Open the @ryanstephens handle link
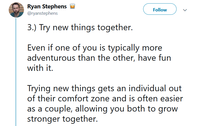This screenshot has height=126, width=198. [42, 13]
